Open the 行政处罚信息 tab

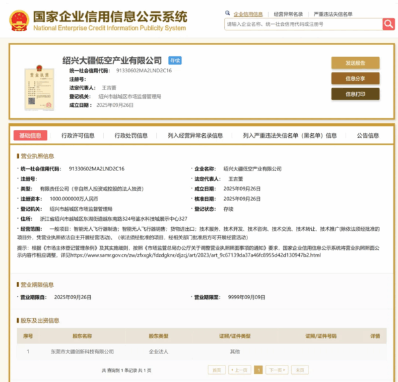point(131,135)
